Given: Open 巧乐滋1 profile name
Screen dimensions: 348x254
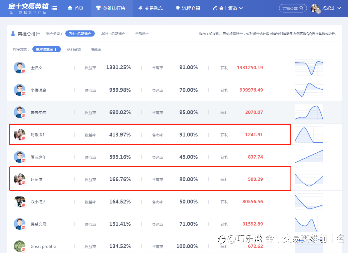Looking at the screenshot, I should (x=38, y=135).
